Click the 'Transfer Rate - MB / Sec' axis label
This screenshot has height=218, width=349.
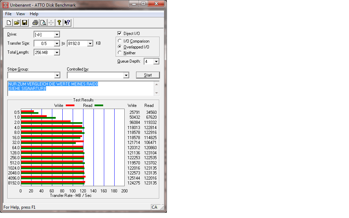coord(71,195)
